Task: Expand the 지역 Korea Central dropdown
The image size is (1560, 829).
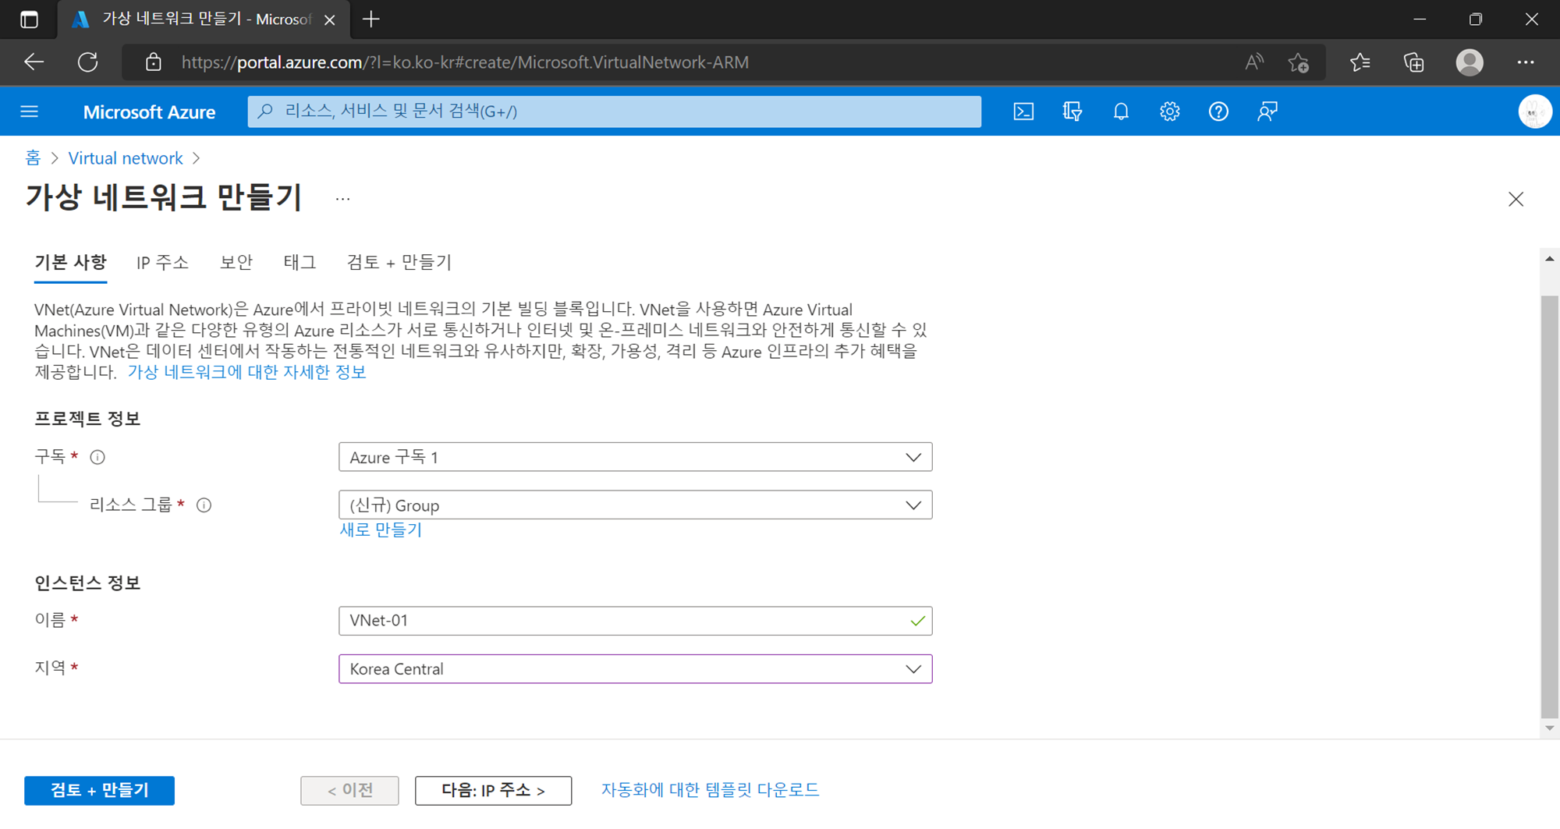Action: 635,669
